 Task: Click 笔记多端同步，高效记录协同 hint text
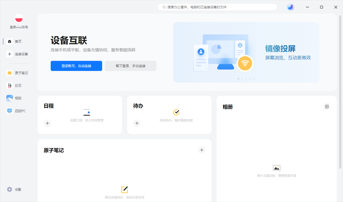pos(125,197)
